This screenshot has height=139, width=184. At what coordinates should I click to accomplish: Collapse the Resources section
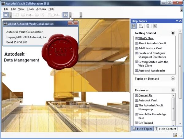click(173, 90)
